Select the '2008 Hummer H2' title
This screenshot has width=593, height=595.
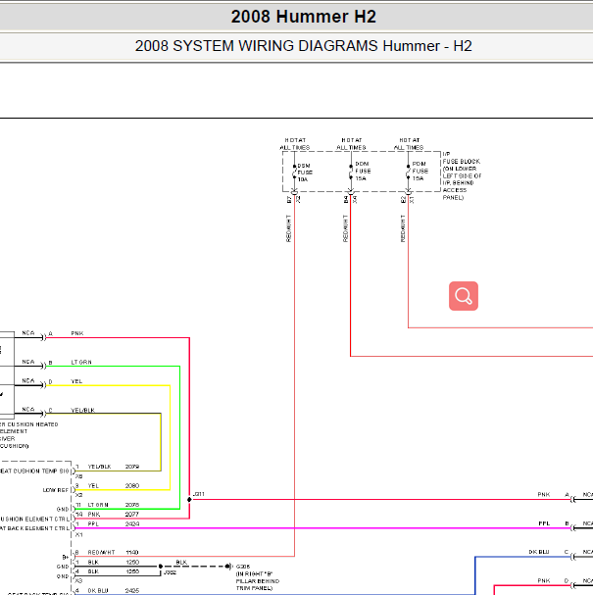point(304,17)
